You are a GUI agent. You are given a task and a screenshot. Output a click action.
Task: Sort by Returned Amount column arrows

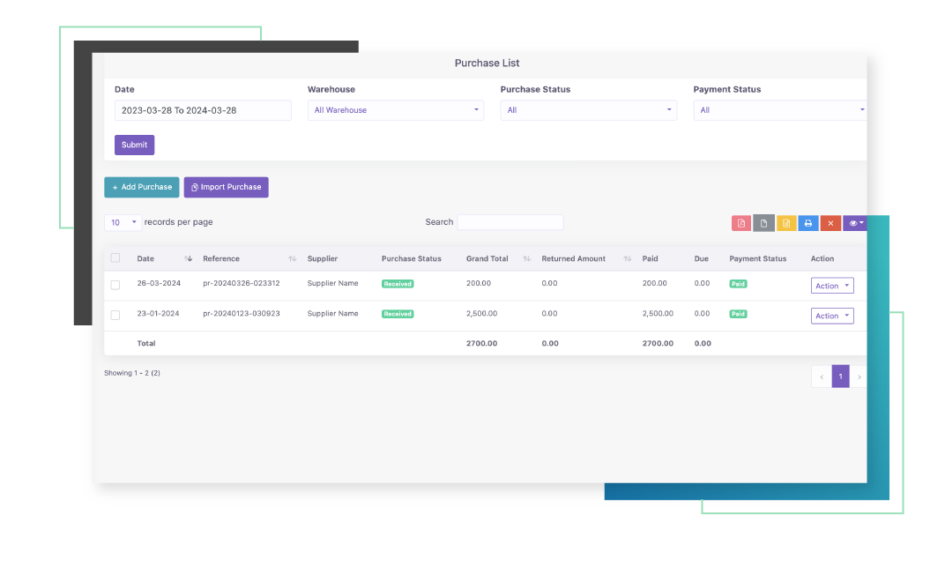[x=628, y=258]
